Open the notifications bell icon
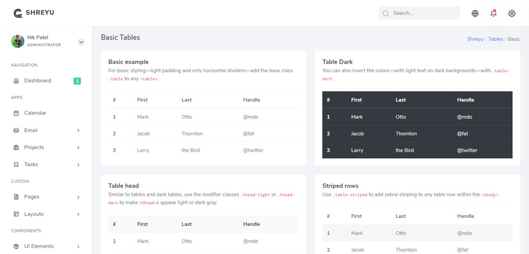The height and width of the screenshot is (254, 529). pos(493,13)
